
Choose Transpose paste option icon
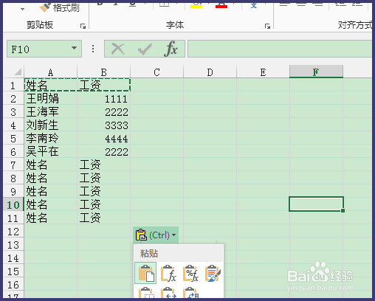tap(191, 293)
